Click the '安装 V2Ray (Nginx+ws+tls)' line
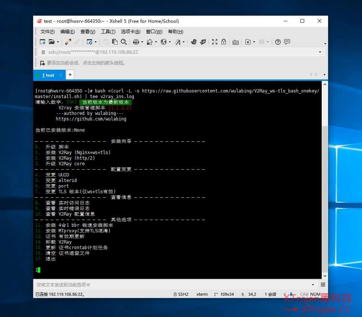The height and width of the screenshot is (317, 362). click(x=78, y=153)
